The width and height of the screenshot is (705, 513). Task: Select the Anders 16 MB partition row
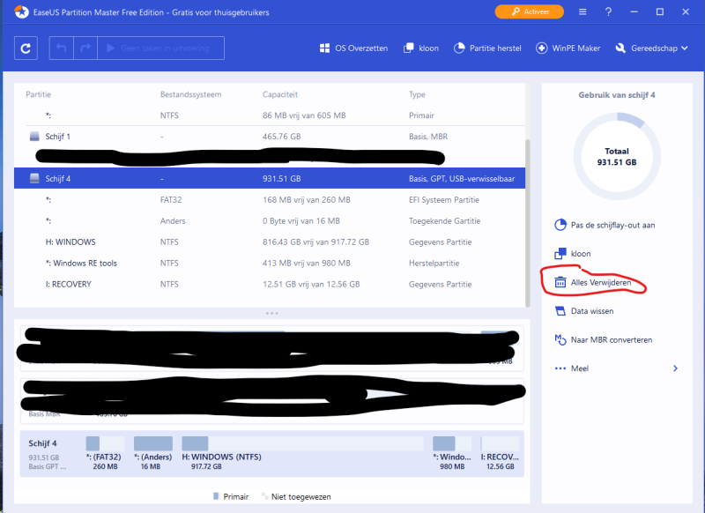270,220
